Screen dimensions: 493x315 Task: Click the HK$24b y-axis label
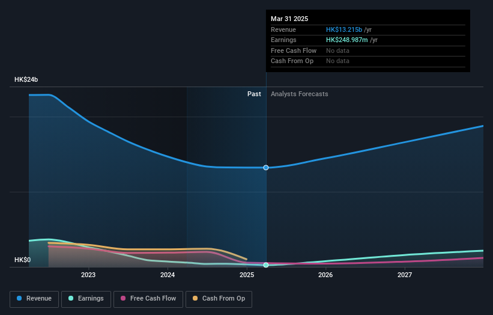(26, 79)
